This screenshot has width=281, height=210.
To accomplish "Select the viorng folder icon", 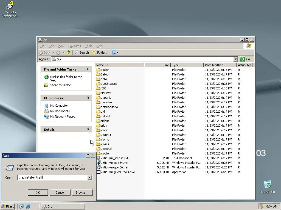I will point(98,139).
